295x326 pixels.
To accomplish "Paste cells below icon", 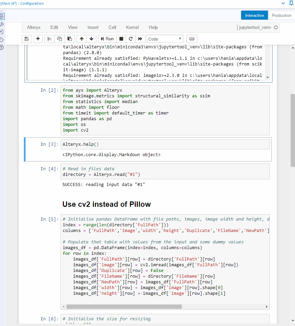I will coord(70,39).
